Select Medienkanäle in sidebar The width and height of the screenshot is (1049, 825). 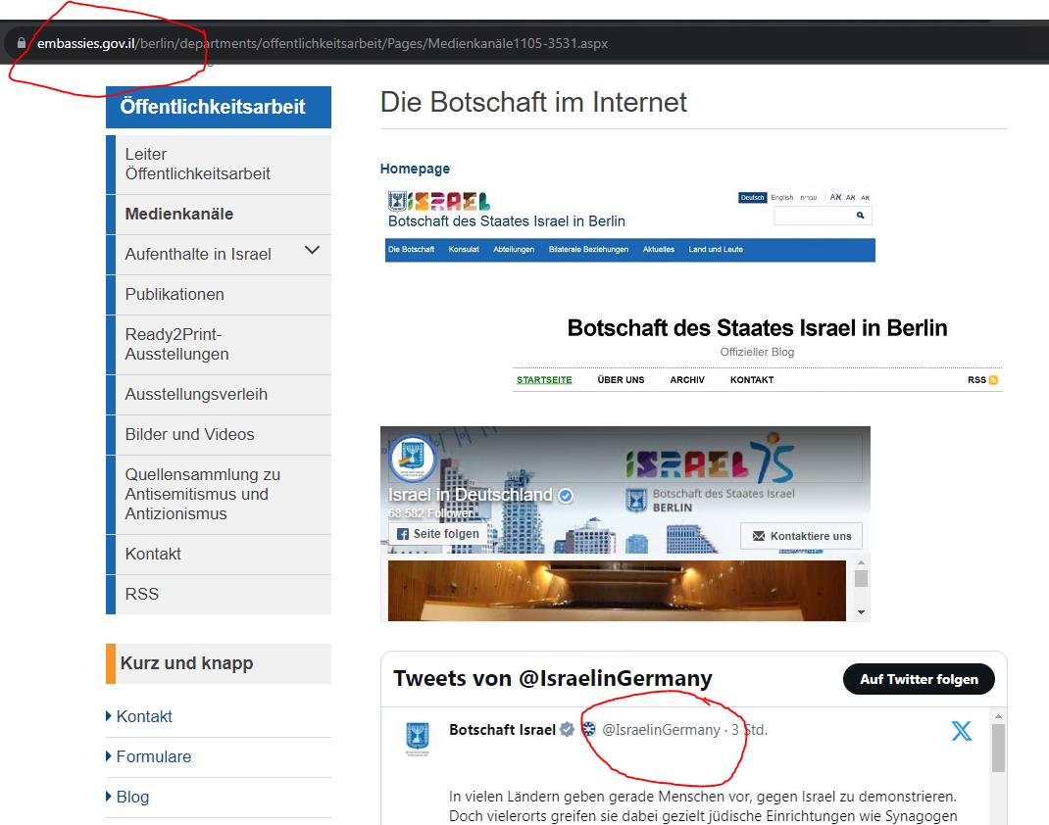click(224, 215)
